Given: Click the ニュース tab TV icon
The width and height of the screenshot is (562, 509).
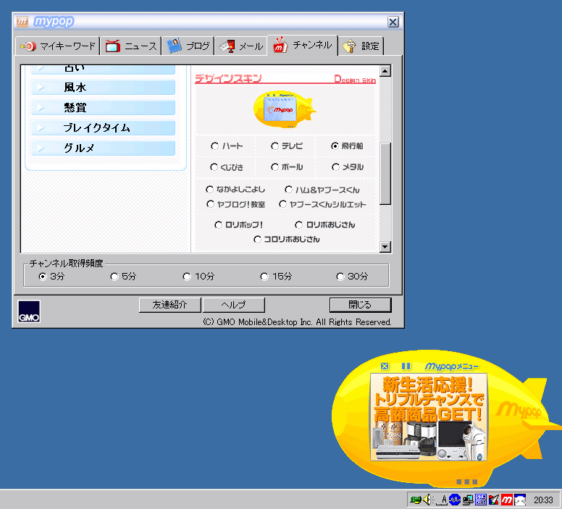Looking at the screenshot, I should point(113,46).
